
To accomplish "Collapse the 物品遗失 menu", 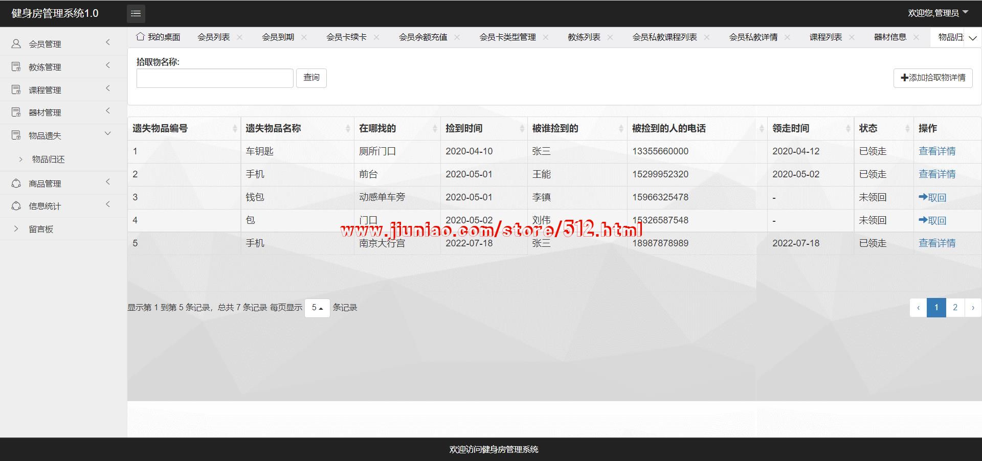I will [107, 134].
